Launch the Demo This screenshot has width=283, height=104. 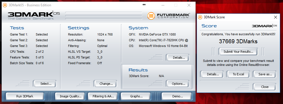tap(176, 96)
